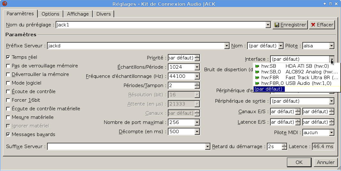Viewport: 341px width, 171px height.
Task: Open the Nombre de port maximal dropdown
Action: 197,122
